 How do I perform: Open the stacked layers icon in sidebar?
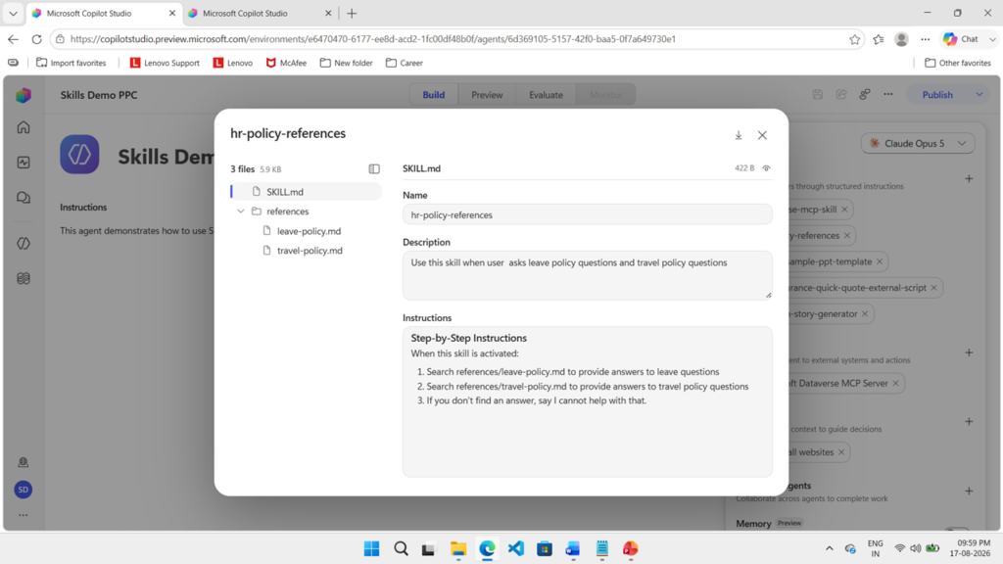click(x=24, y=278)
